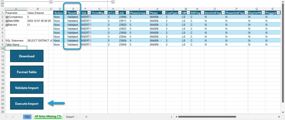285x120 pixels.
Task: Select the SELECT DISTINCT JC value cell
Action: (x=38, y=40)
